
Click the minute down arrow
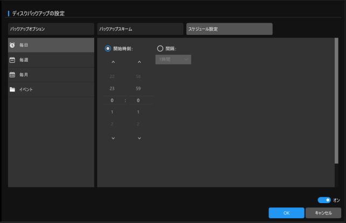pyautogui.click(x=139, y=138)
